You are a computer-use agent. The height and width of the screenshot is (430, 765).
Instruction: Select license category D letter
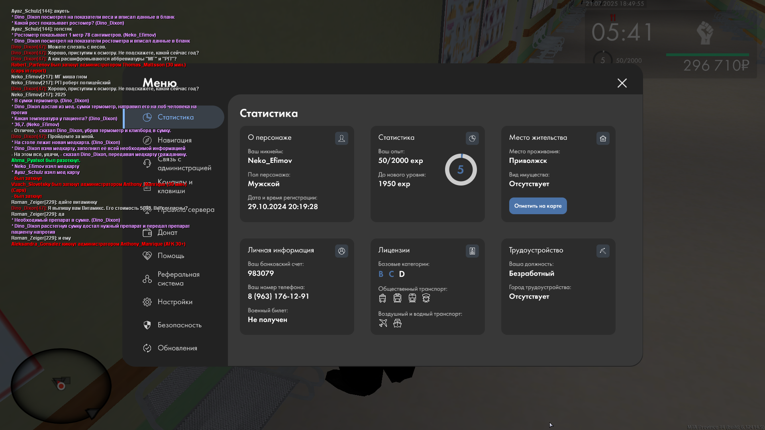click(x=402, y=274)
